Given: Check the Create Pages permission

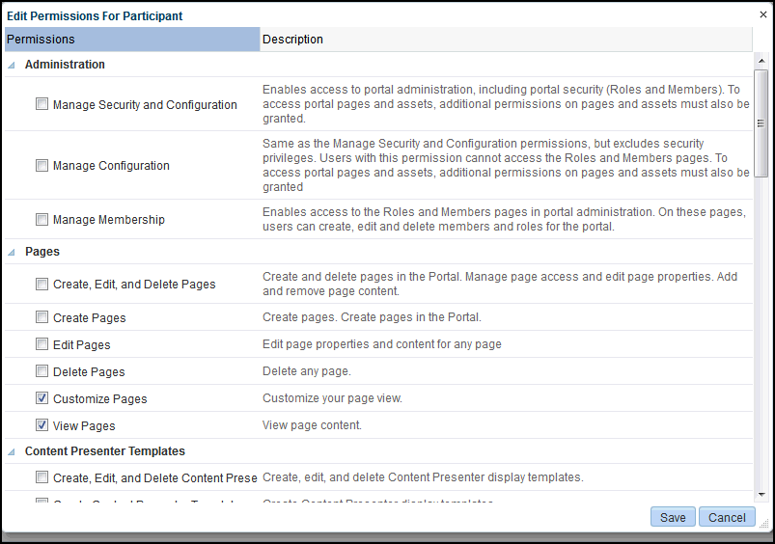Looking at the screenshot, I should click(42, 316).
